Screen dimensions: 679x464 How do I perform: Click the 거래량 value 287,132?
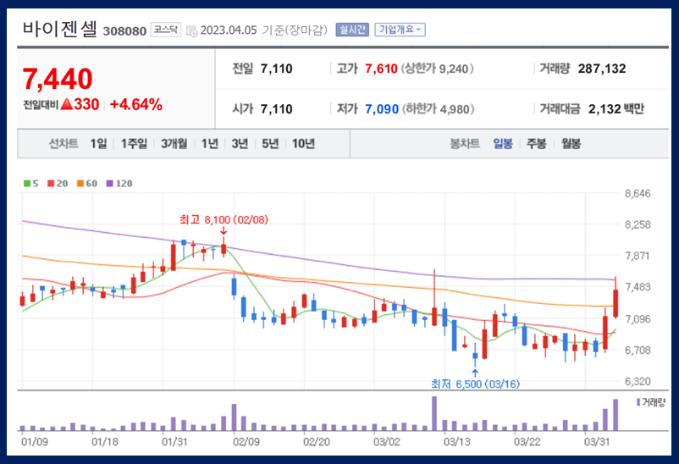coord(602,69)
